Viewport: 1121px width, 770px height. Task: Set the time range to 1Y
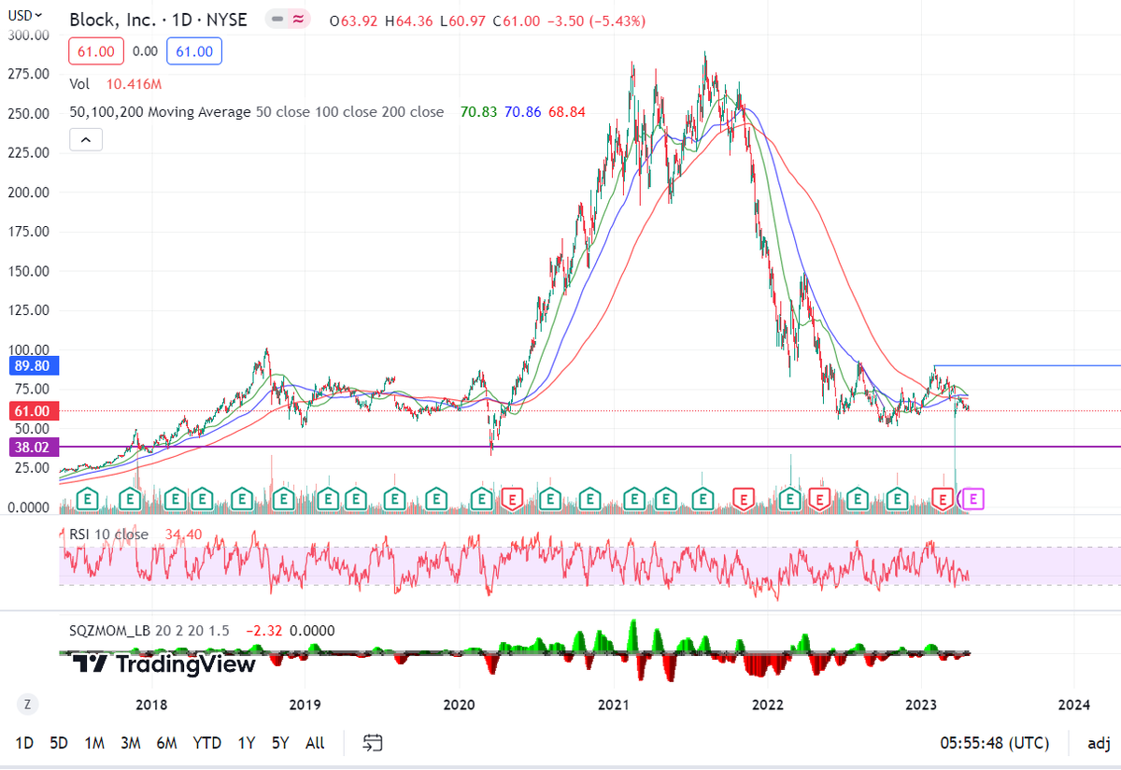tap(247, 743)
